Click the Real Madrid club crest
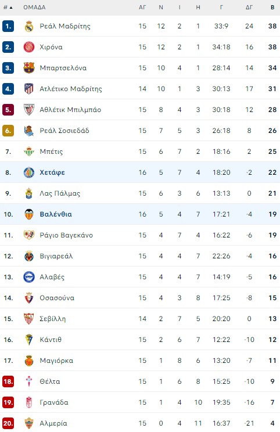 tap(29, 26)
